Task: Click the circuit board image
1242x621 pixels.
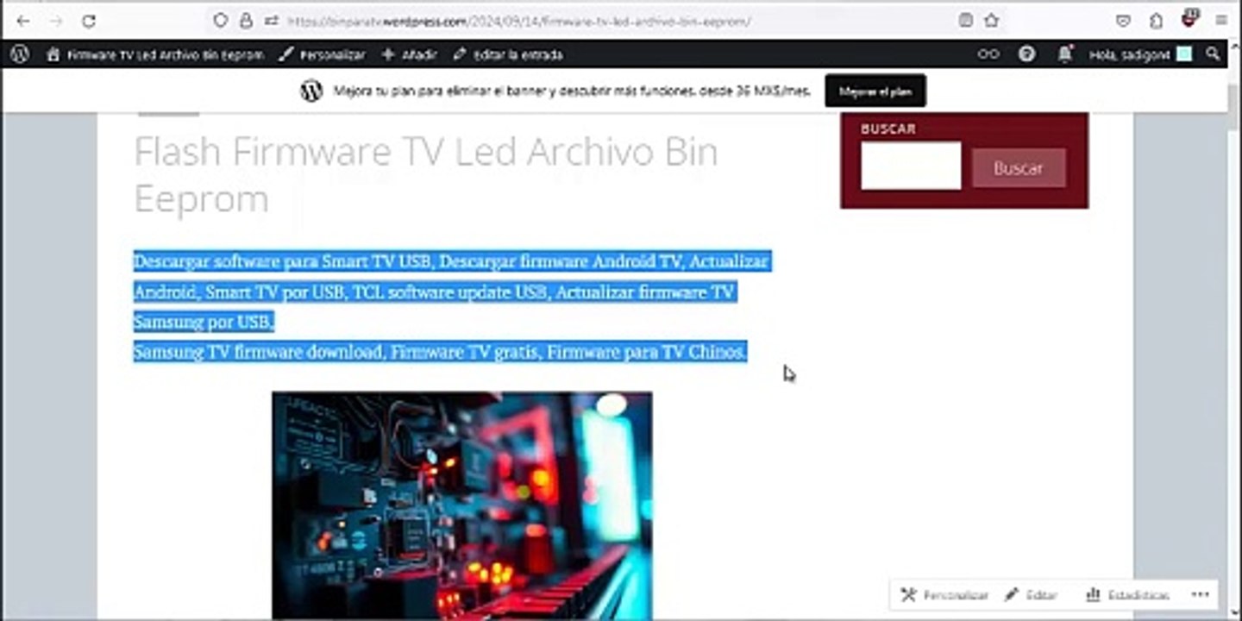Action: (x=462, y=505)
